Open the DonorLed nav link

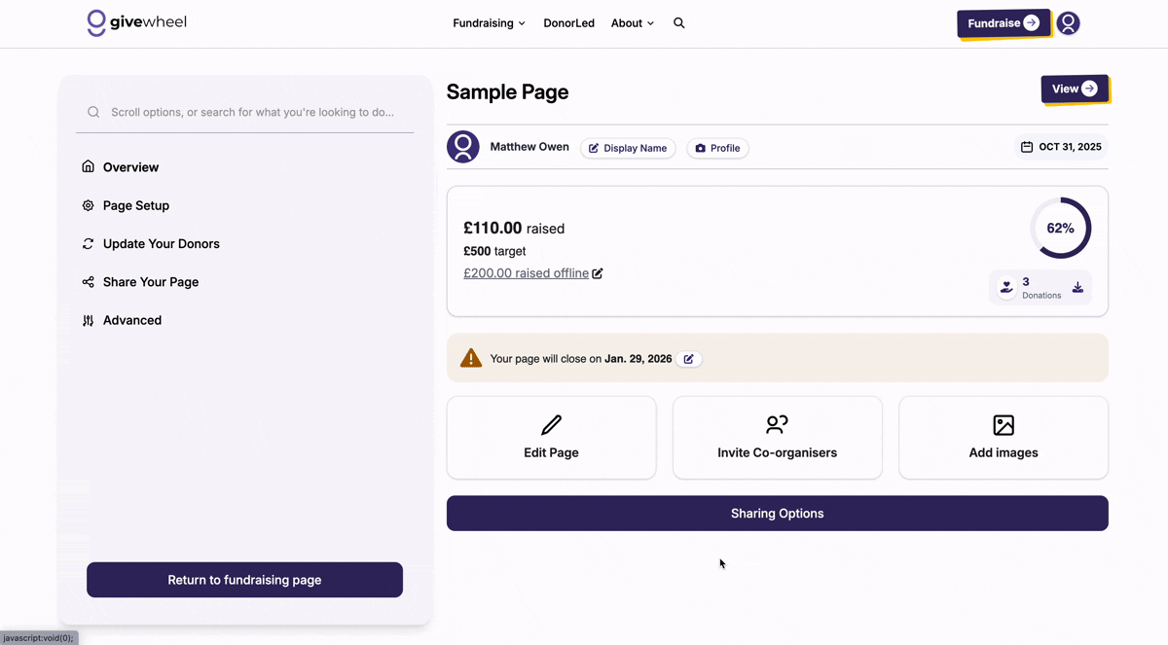568,23
